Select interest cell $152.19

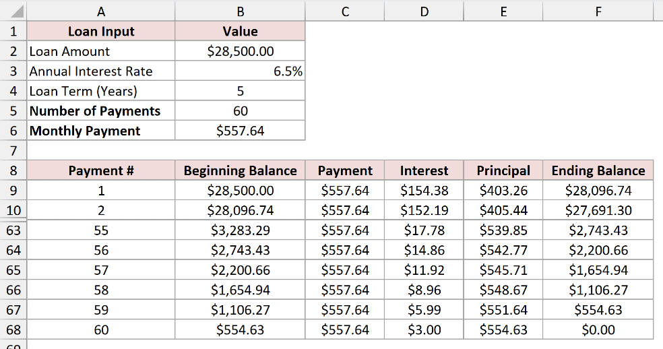pyautogui.click(x=424, y=210)
